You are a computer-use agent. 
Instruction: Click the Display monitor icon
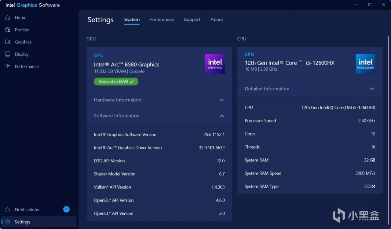pyautogui.click(x=8, y=54)
